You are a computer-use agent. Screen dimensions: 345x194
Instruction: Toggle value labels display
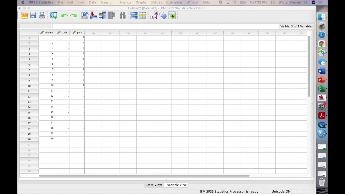click(x=154, y=15)
